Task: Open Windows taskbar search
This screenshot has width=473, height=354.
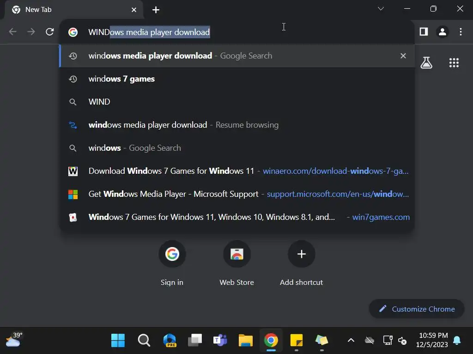Action: [x=144, y=341]
